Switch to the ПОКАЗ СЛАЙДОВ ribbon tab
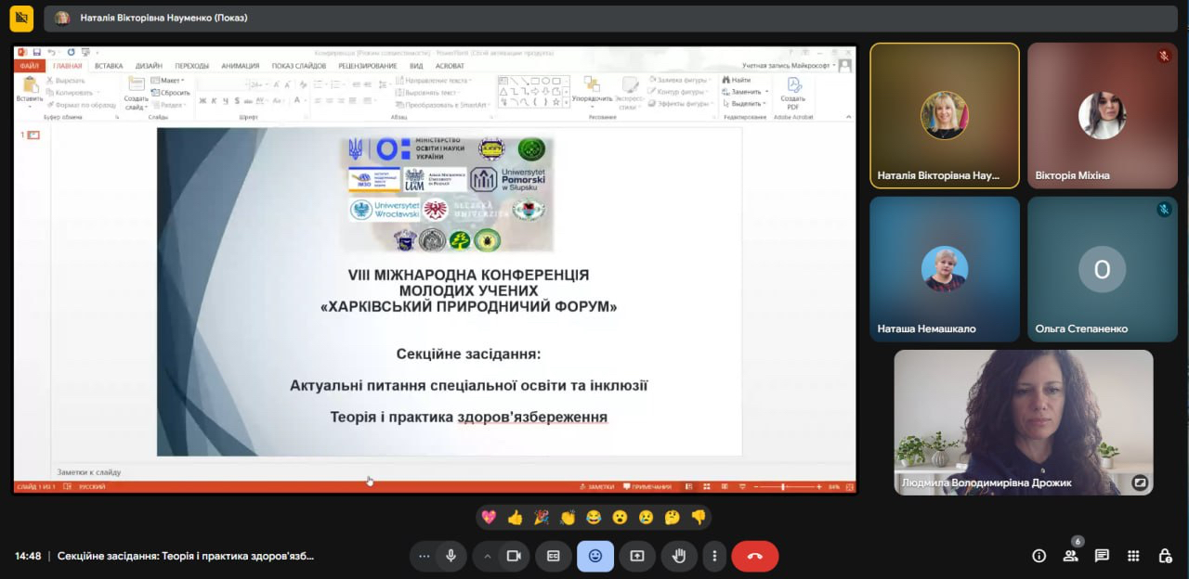 299,66
